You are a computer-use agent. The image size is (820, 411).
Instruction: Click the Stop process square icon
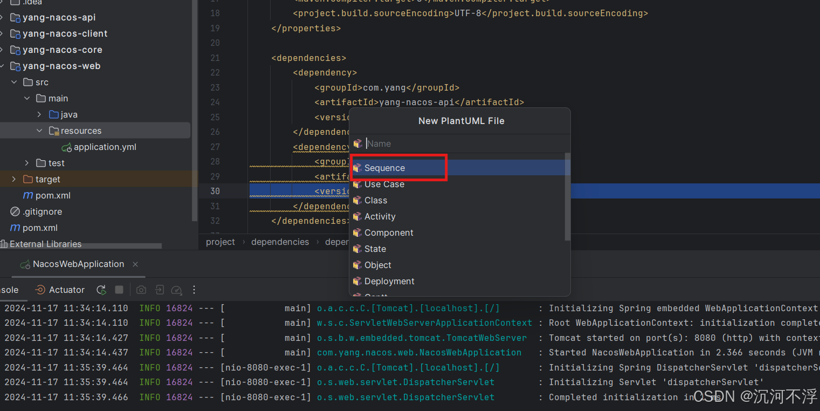click(x=119, y=290)
